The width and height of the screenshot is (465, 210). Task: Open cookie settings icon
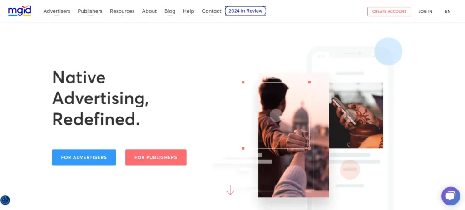click(5, 200)
